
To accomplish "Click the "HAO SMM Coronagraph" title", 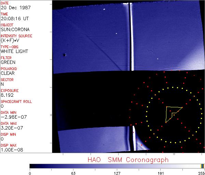I will click(128, 160).
